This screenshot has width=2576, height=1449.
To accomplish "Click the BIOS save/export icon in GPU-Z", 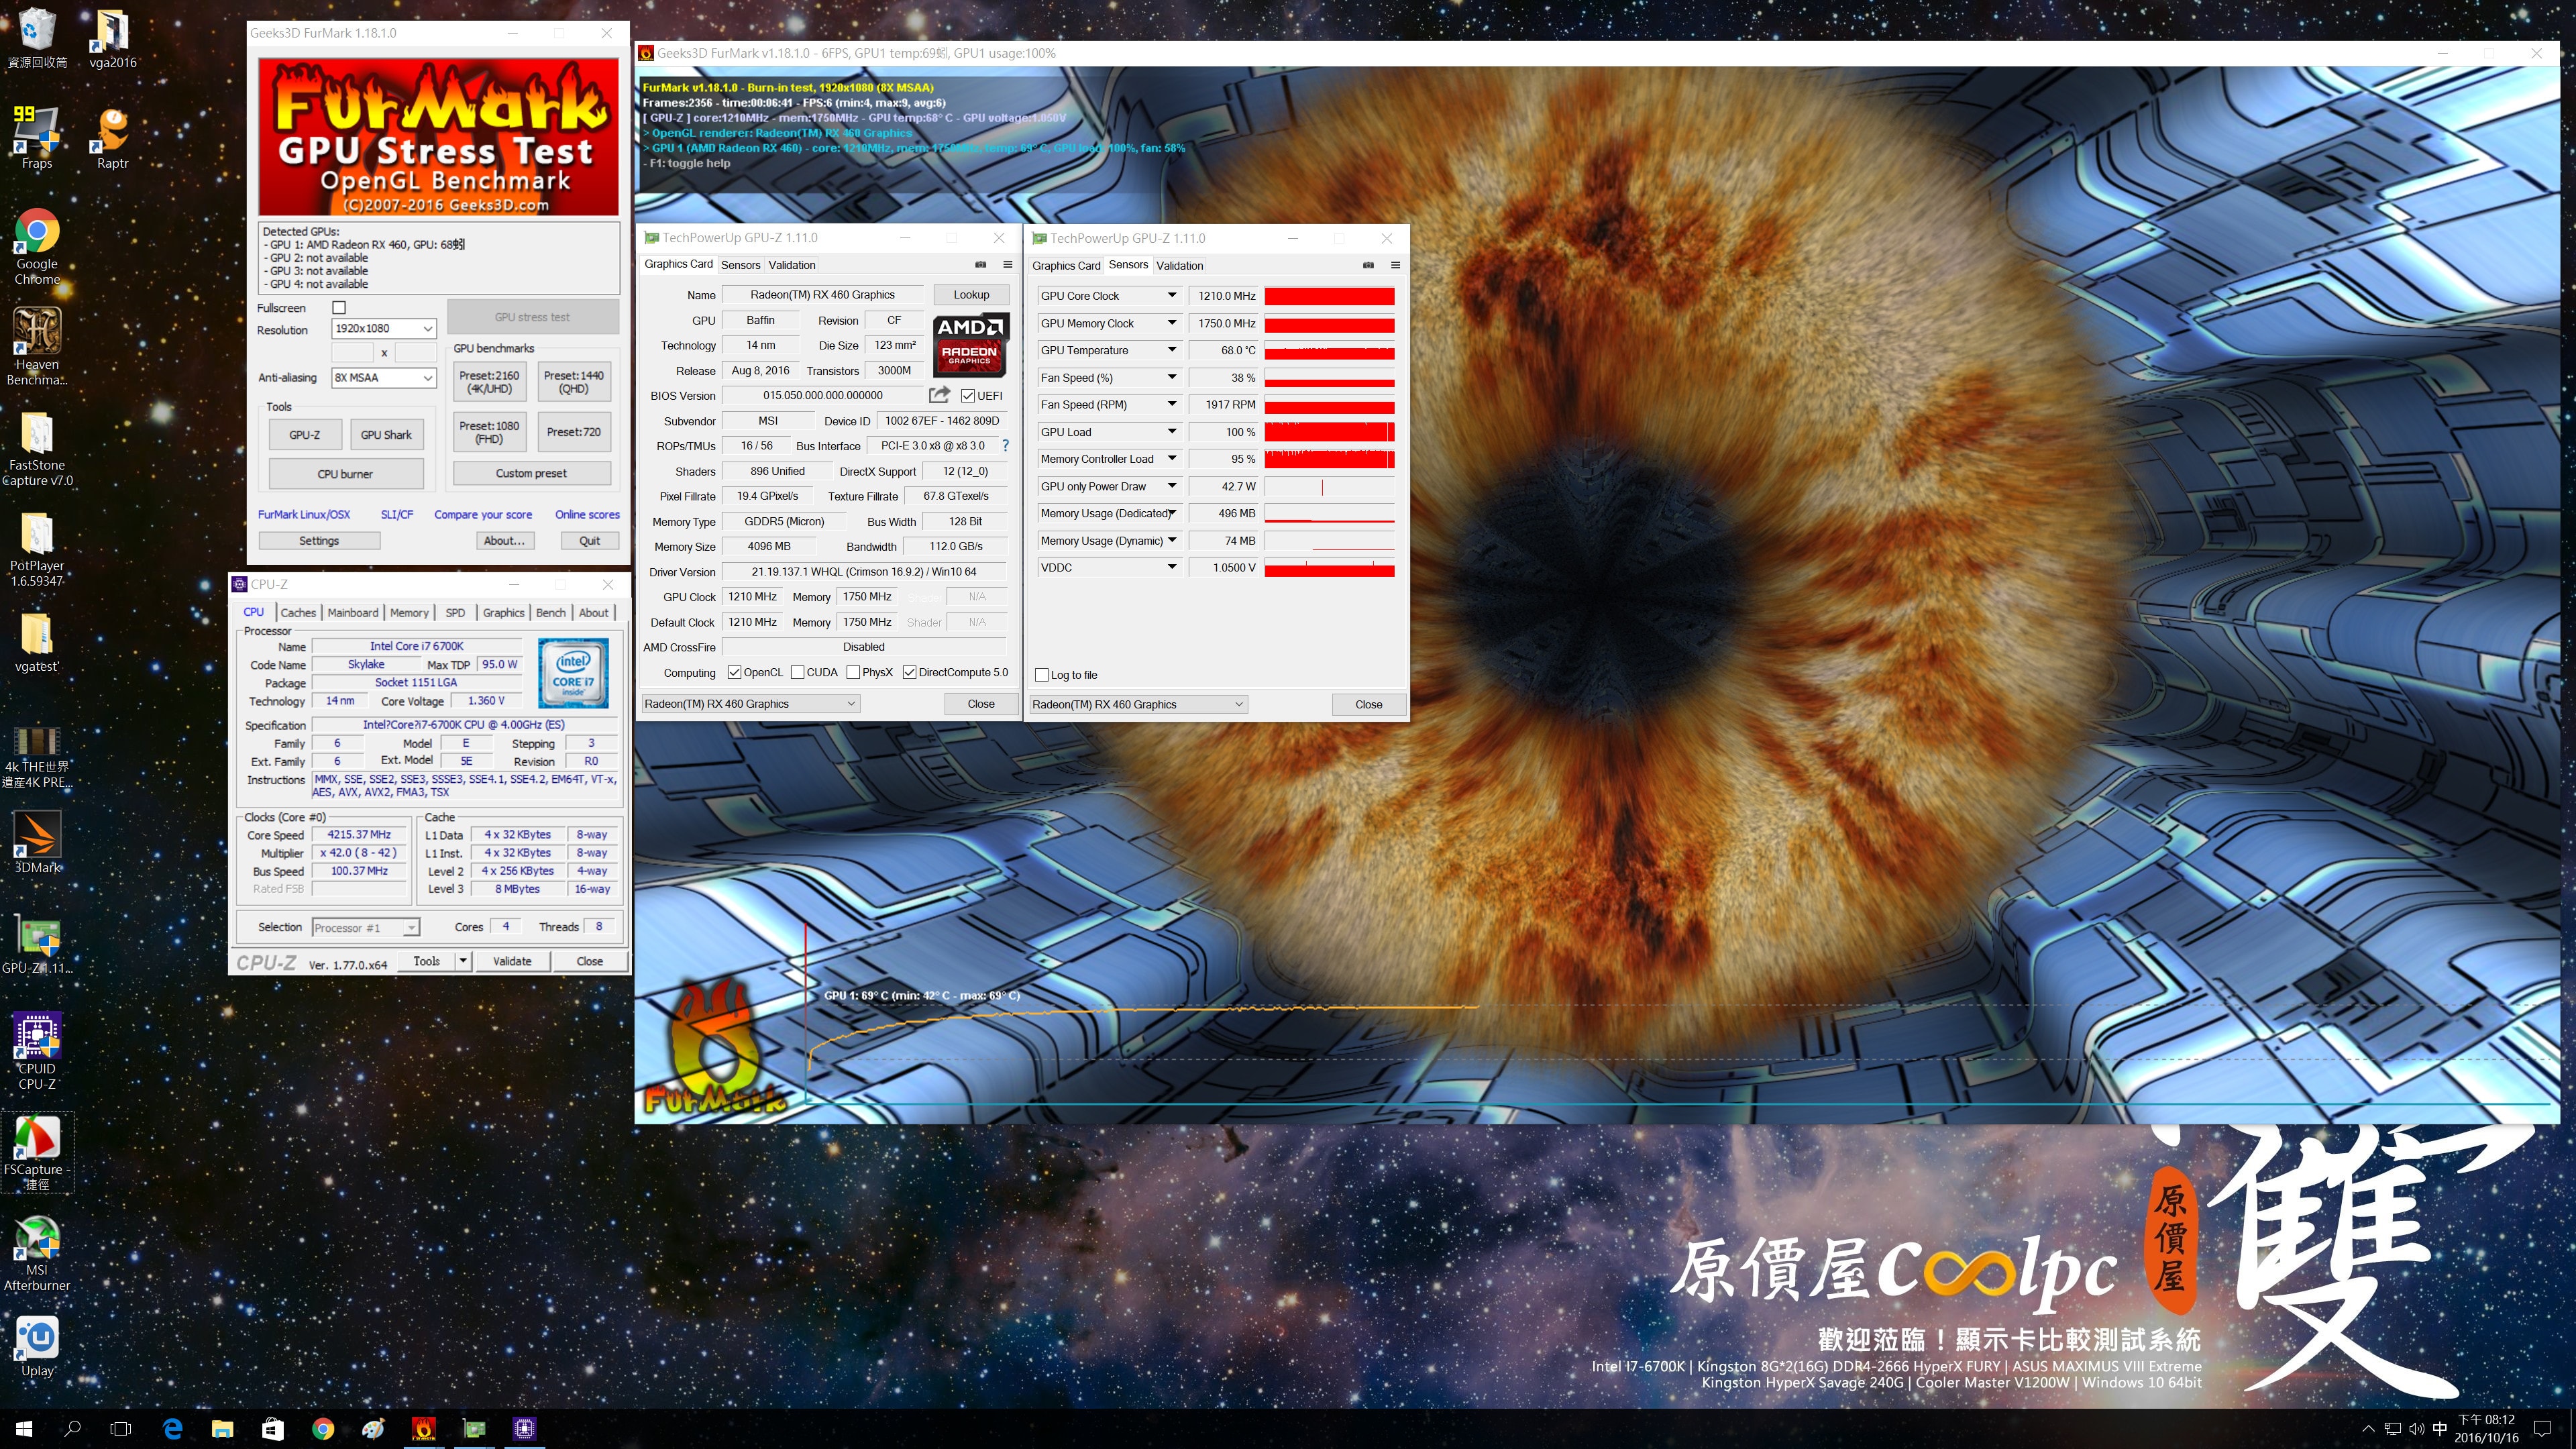I will point(939,395).
